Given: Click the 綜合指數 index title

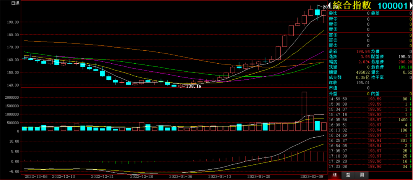Looking at the screenshot, I should tap(354, 5).
